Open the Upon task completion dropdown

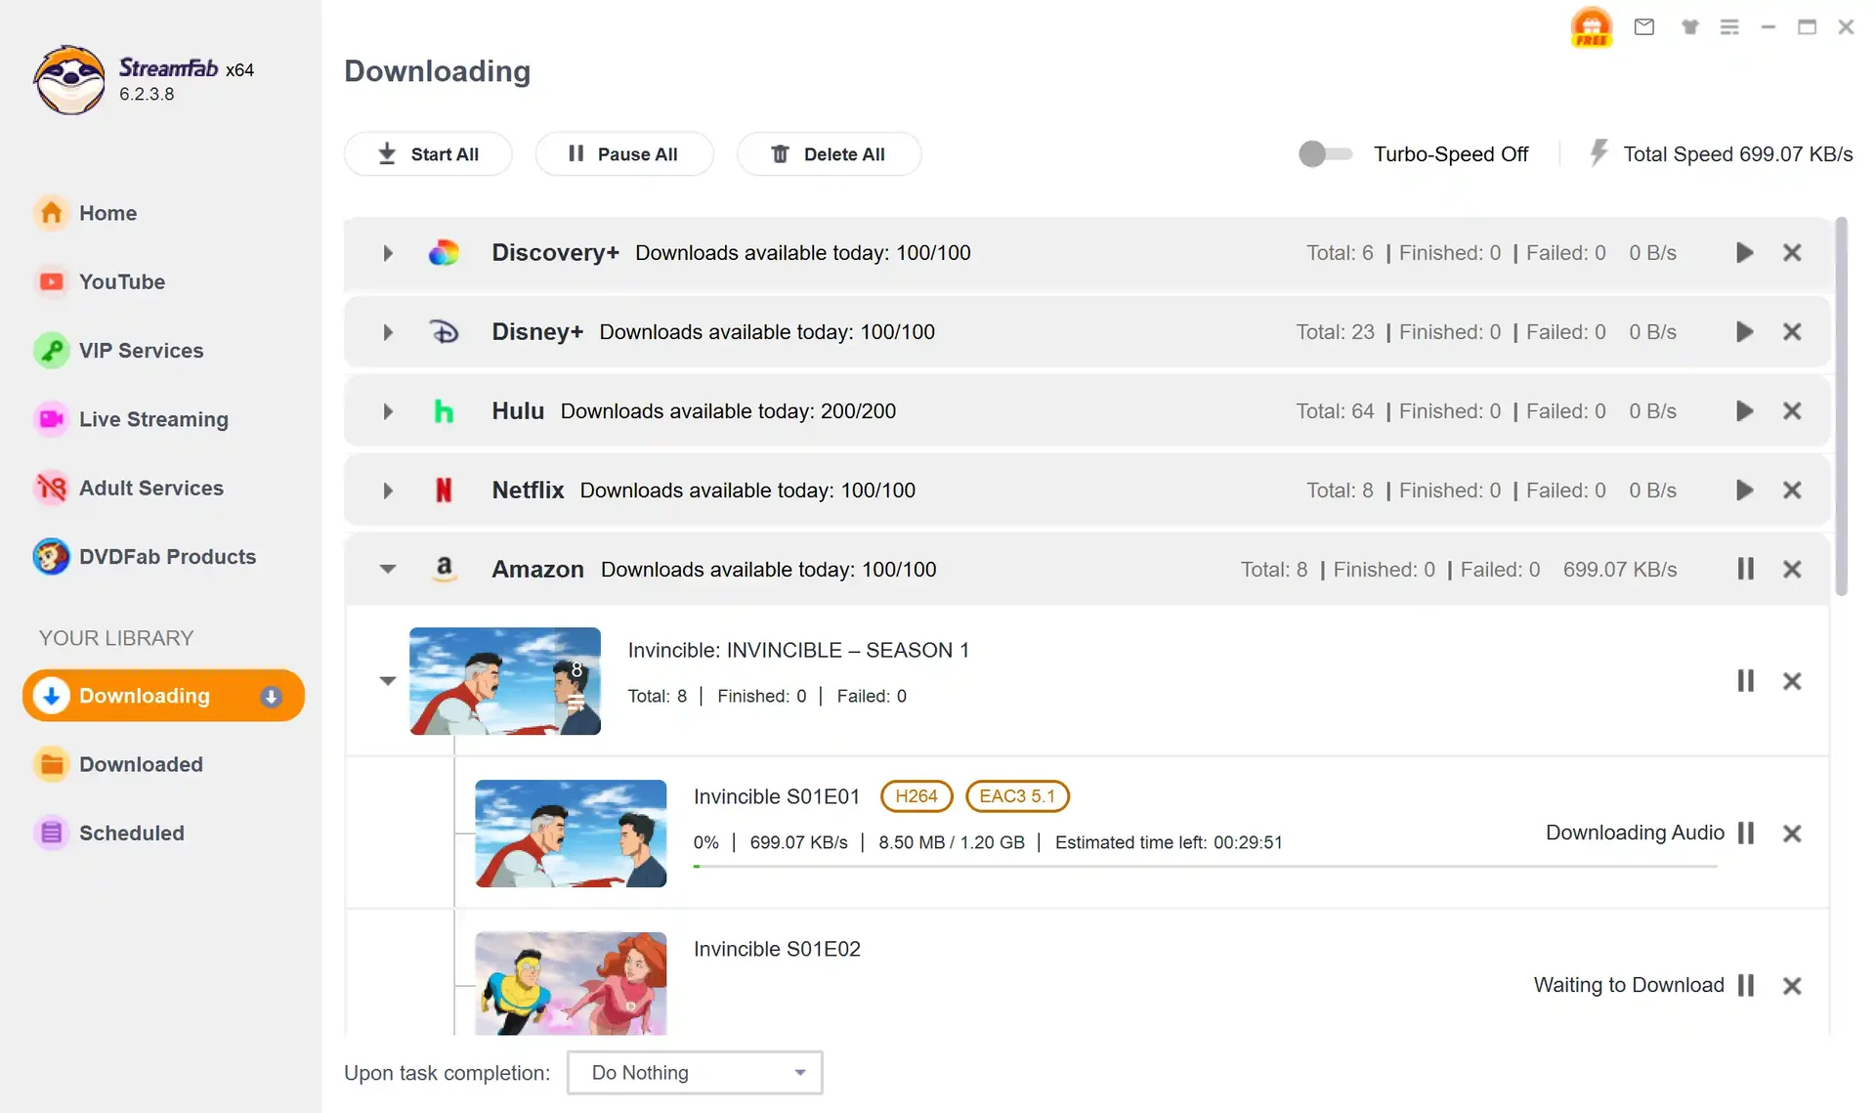coord(695,1073)
